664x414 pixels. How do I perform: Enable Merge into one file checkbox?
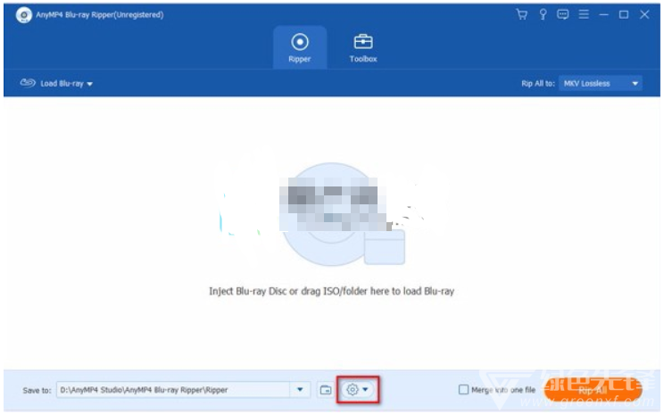[x=464, y=389]
